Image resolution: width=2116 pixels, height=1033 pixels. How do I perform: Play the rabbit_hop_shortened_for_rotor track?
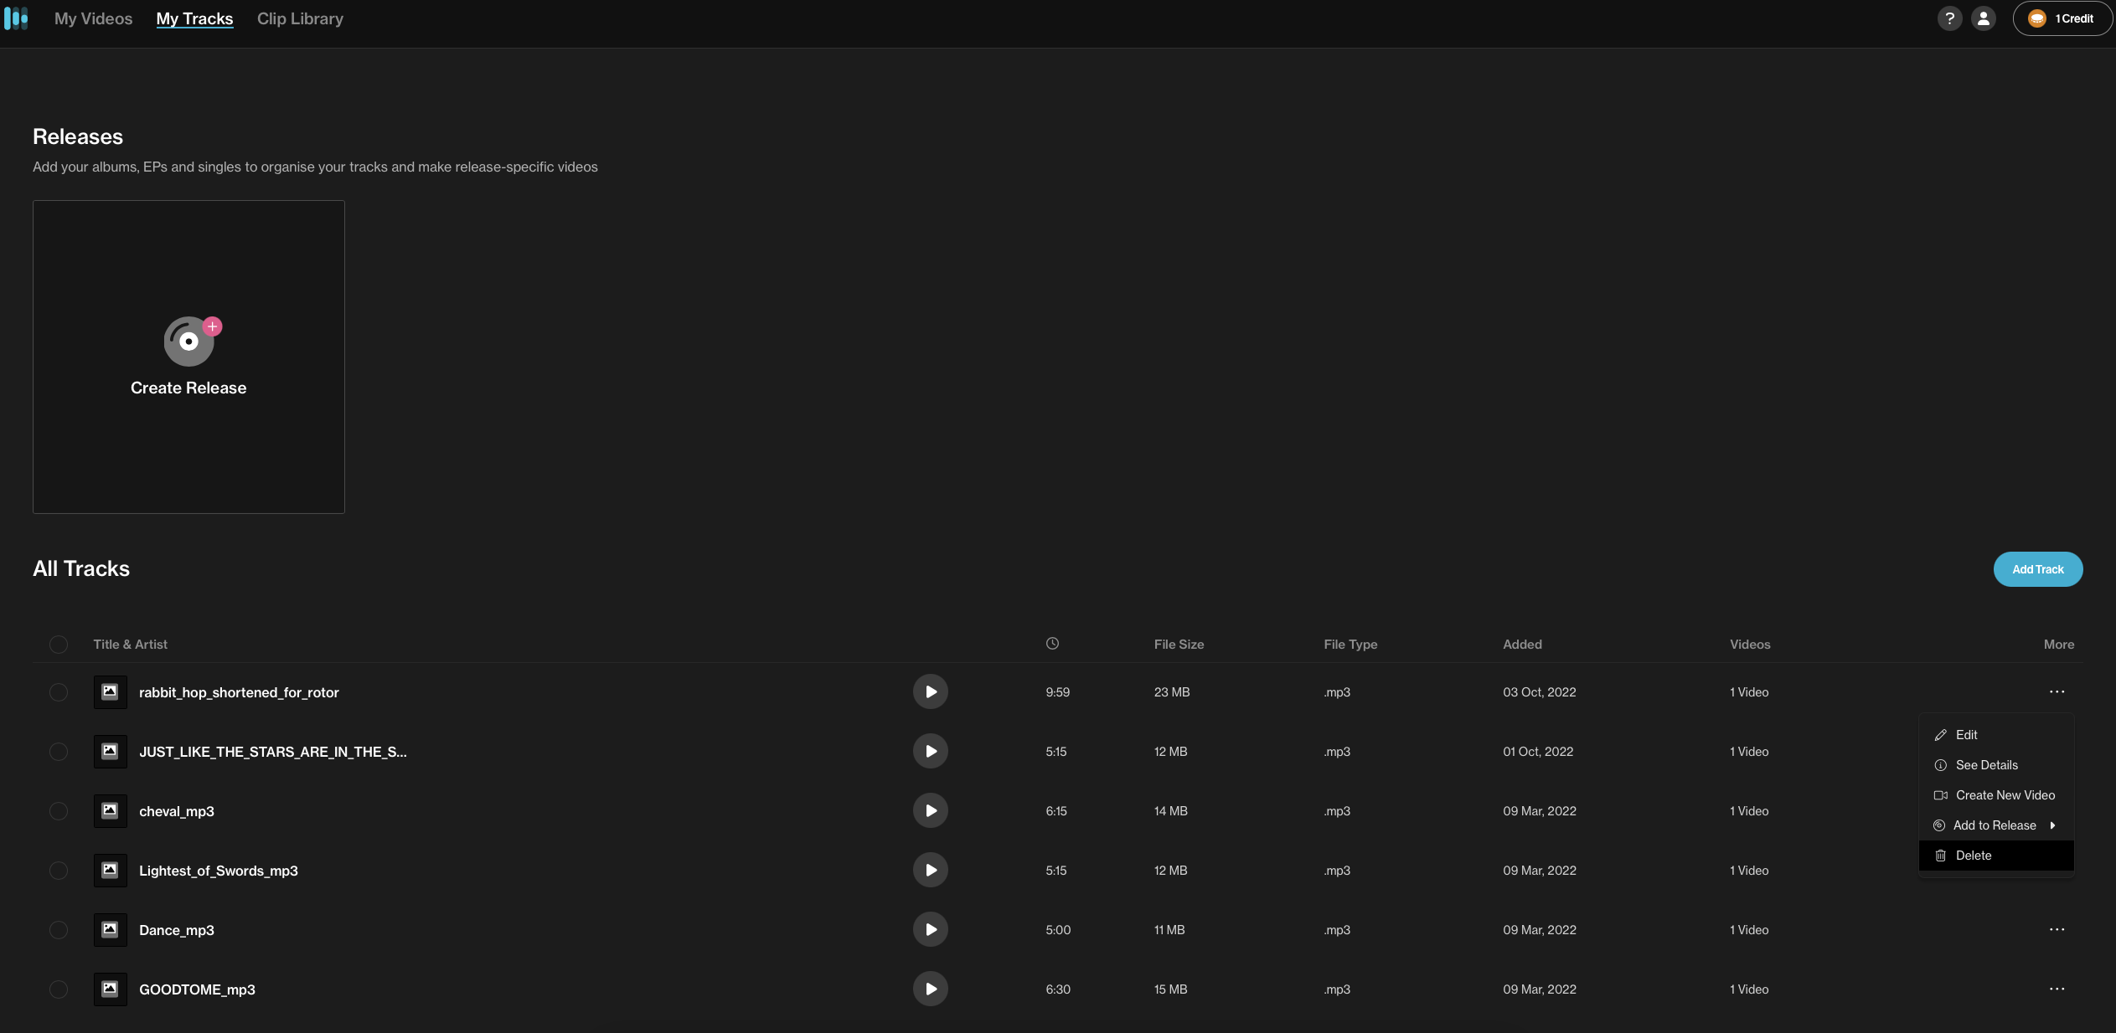pos(930,692)
